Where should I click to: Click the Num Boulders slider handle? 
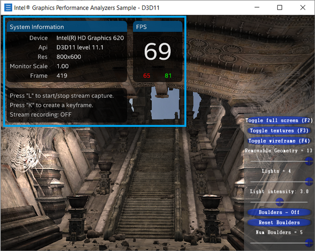[309, 242]
